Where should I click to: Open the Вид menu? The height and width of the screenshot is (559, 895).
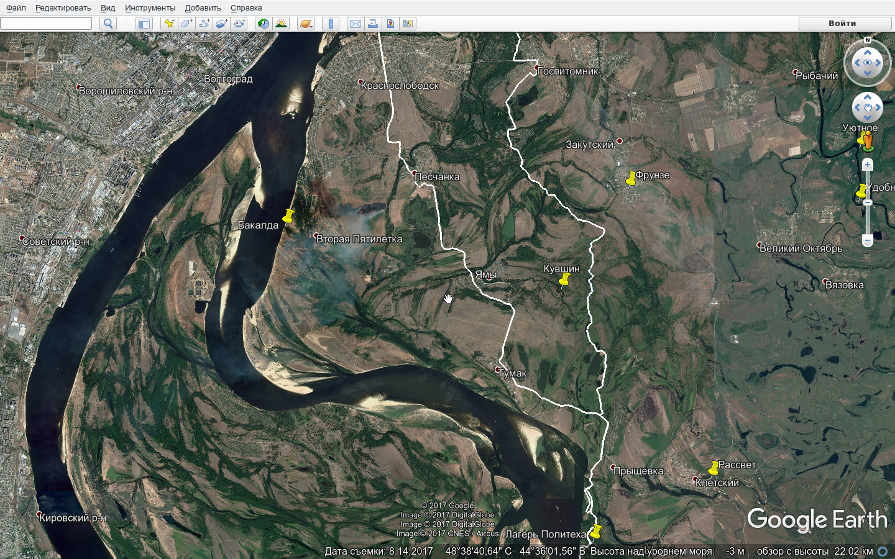(x=108, y=8)
